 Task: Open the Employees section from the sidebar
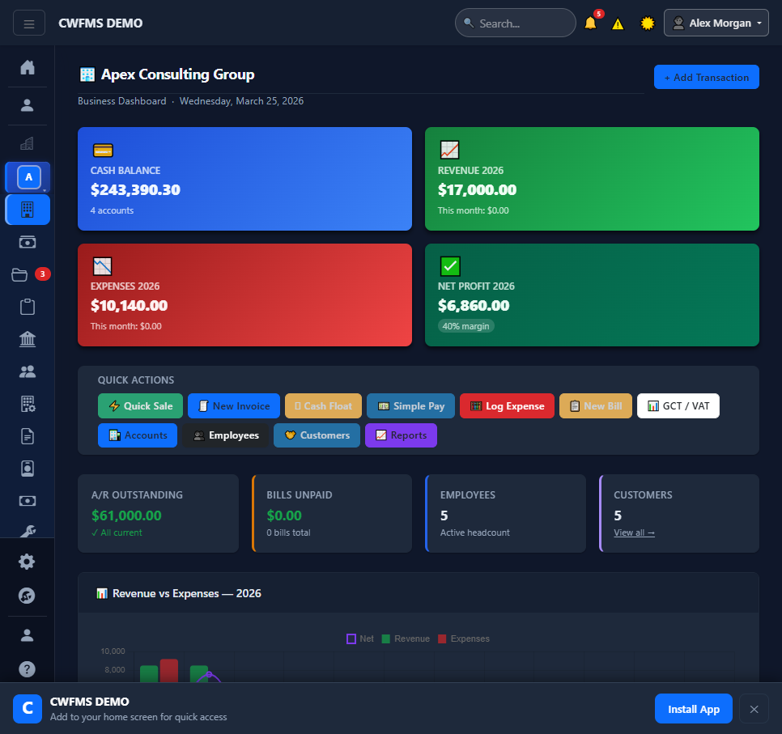coord(27,371)
